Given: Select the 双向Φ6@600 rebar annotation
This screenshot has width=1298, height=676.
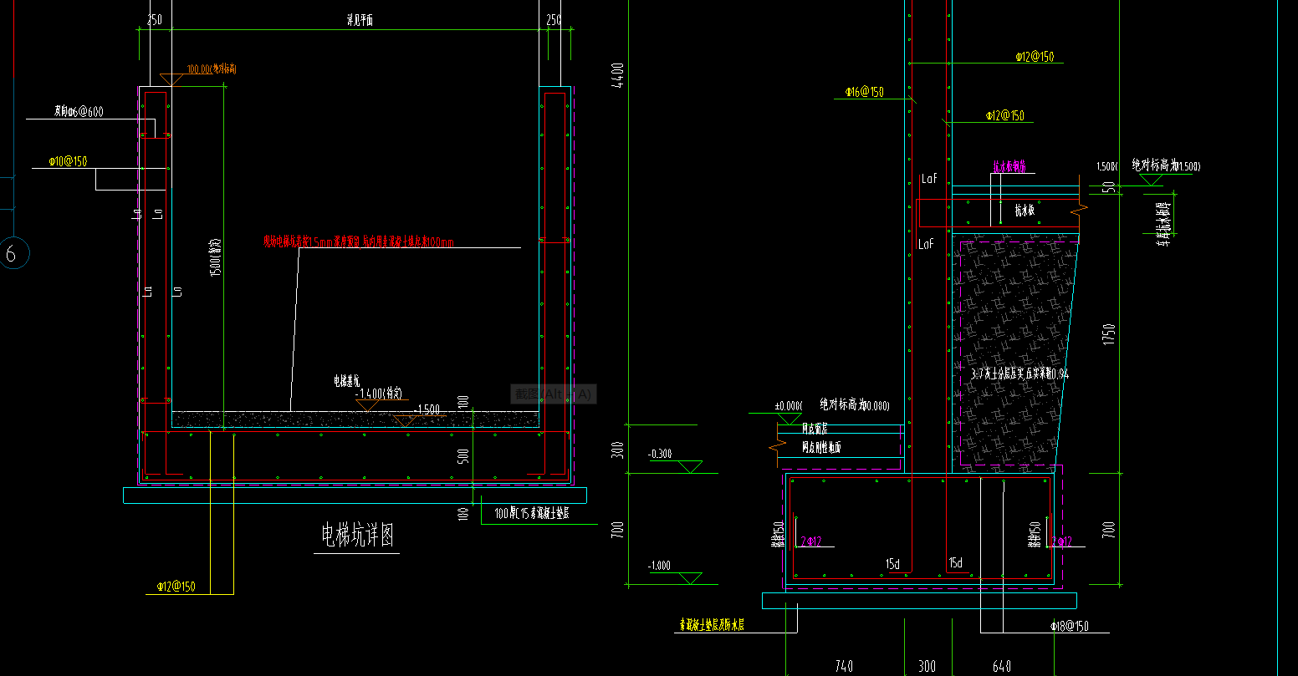Looking at the screenshot, I should tap(79, 112).
